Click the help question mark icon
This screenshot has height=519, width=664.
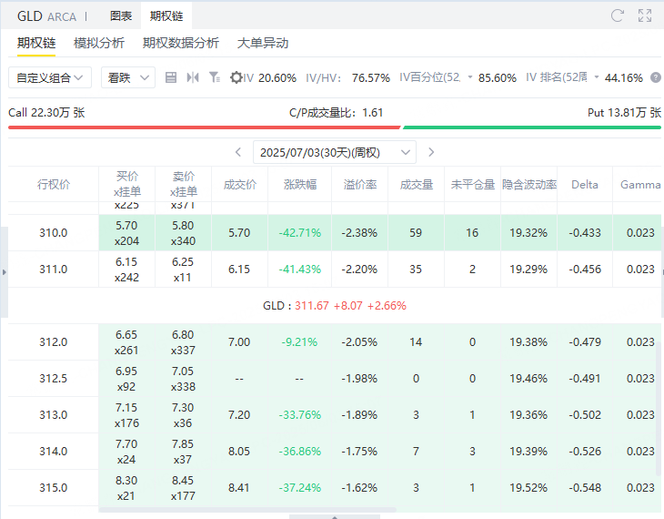[656, 77]
